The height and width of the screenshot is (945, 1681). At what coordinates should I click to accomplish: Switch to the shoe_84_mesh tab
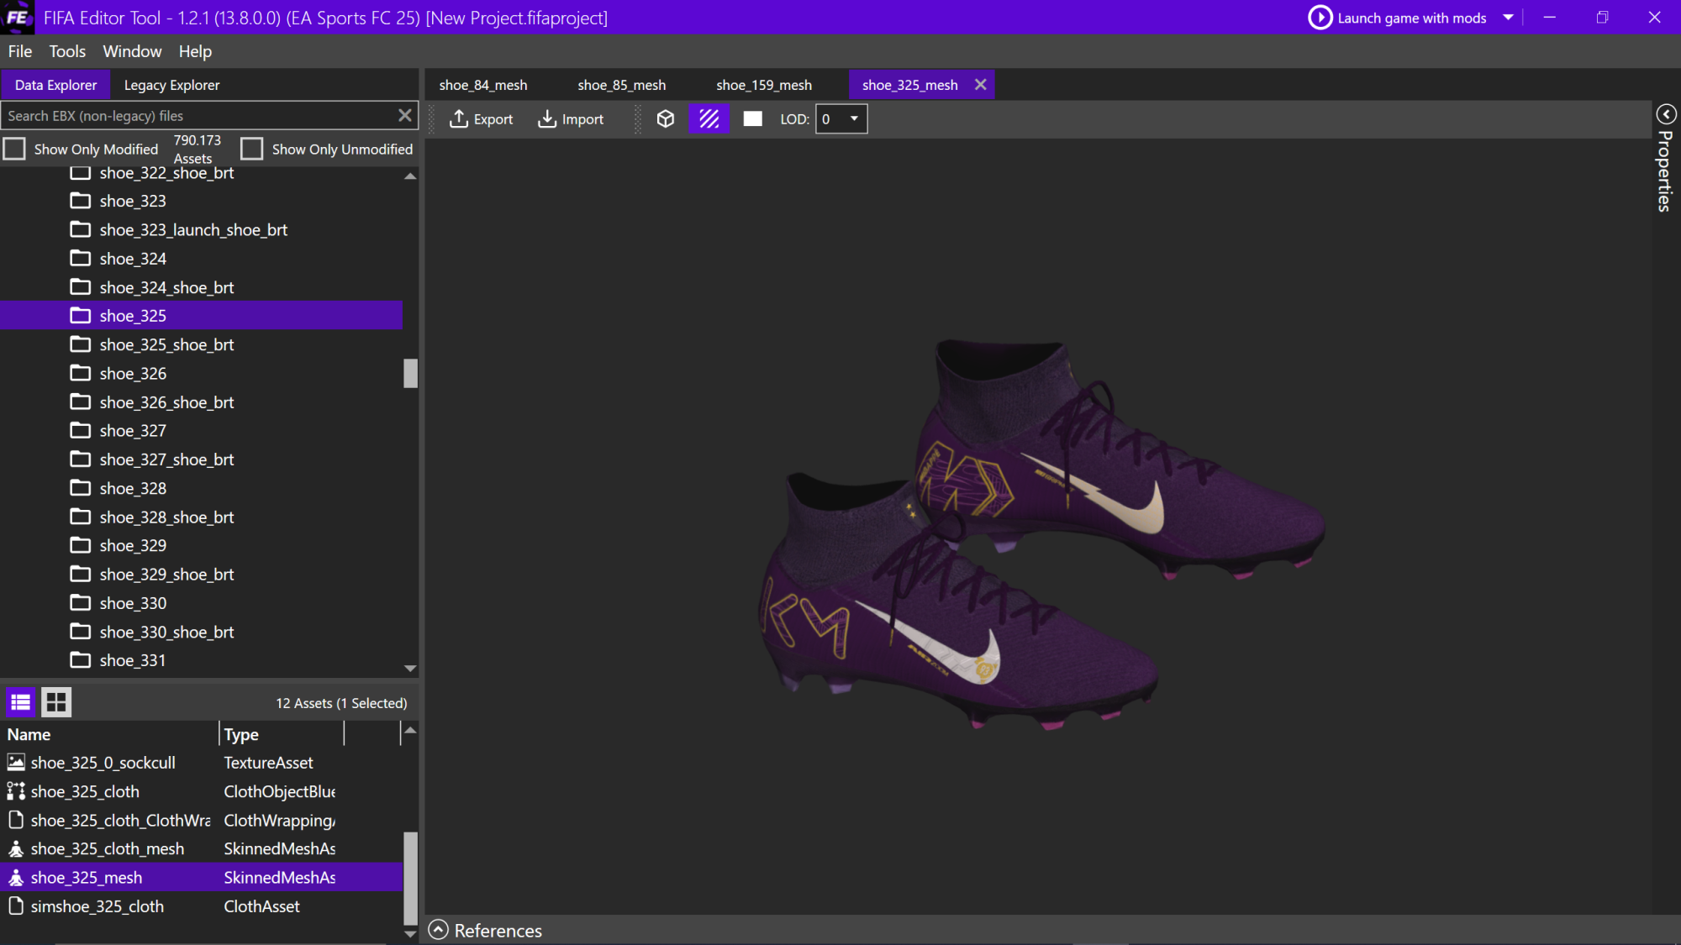pos(483,85)
